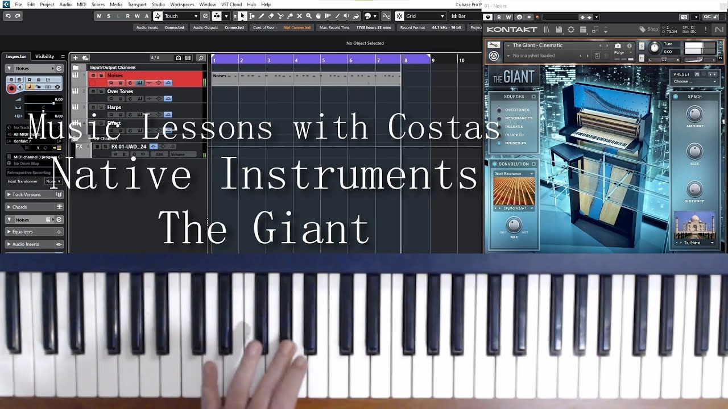Enable the Overtones source
The width and height of the screenshot is (728, 409).
[499, 110]
